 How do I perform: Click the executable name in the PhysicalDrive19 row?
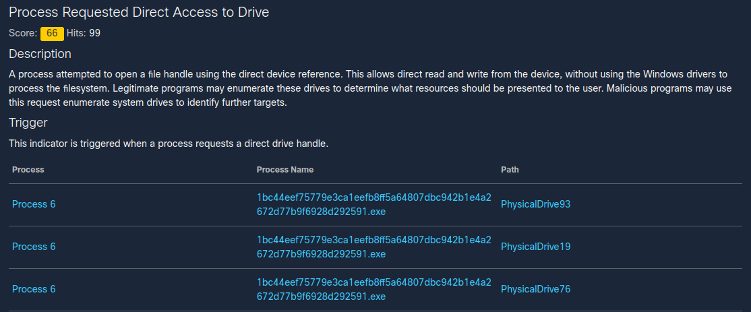click(x=373, y=247)
